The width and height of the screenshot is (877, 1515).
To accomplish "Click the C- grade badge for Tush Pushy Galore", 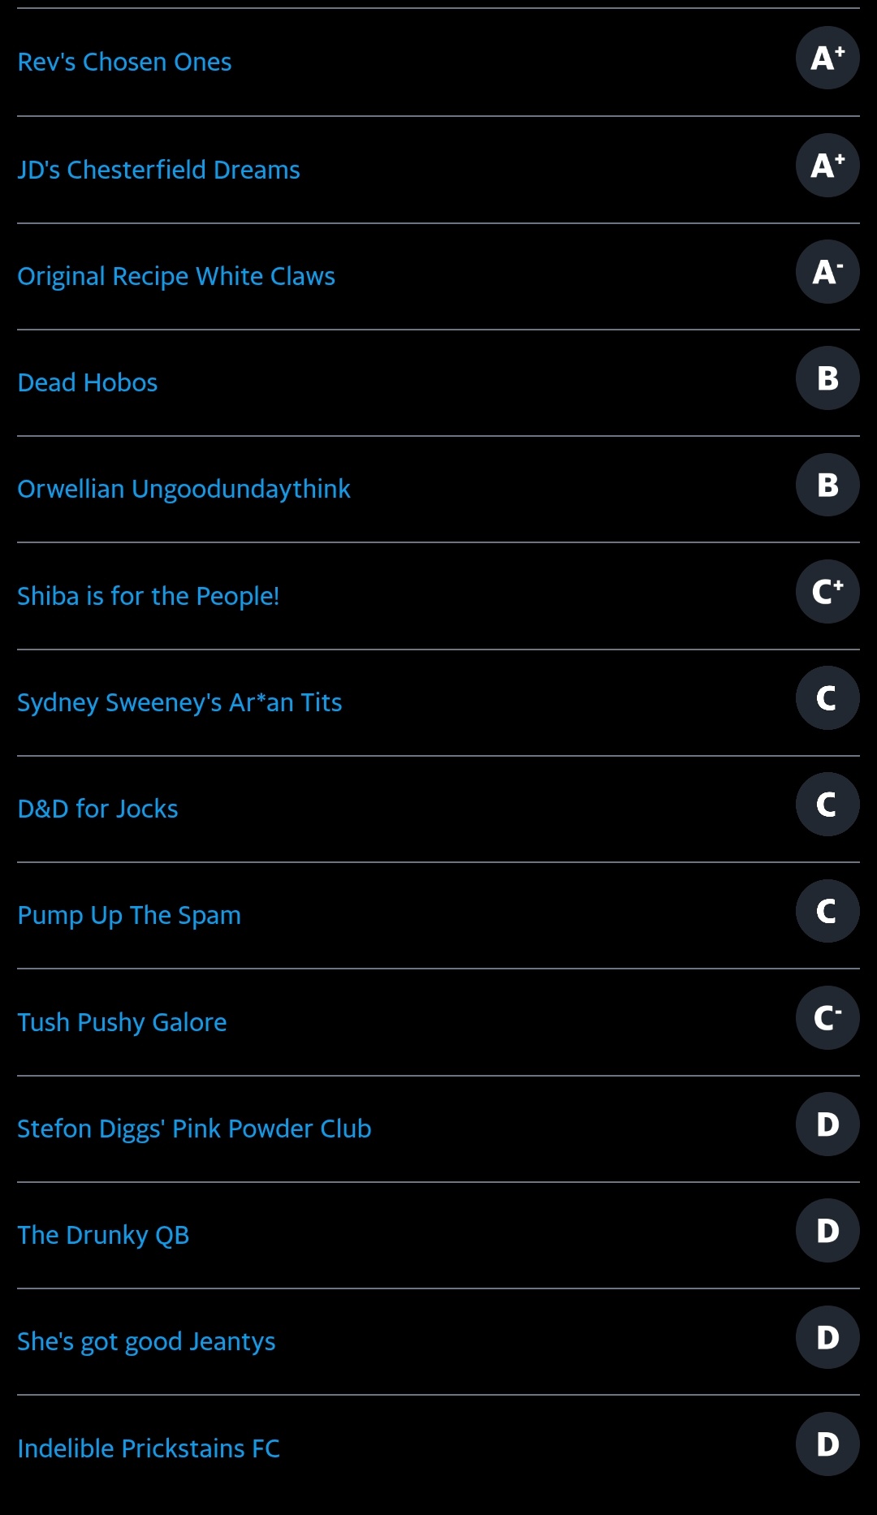I will (827, 1018).
